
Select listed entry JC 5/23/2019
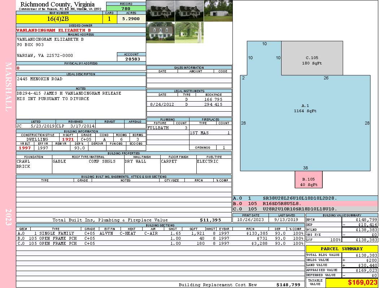[35, 126]
